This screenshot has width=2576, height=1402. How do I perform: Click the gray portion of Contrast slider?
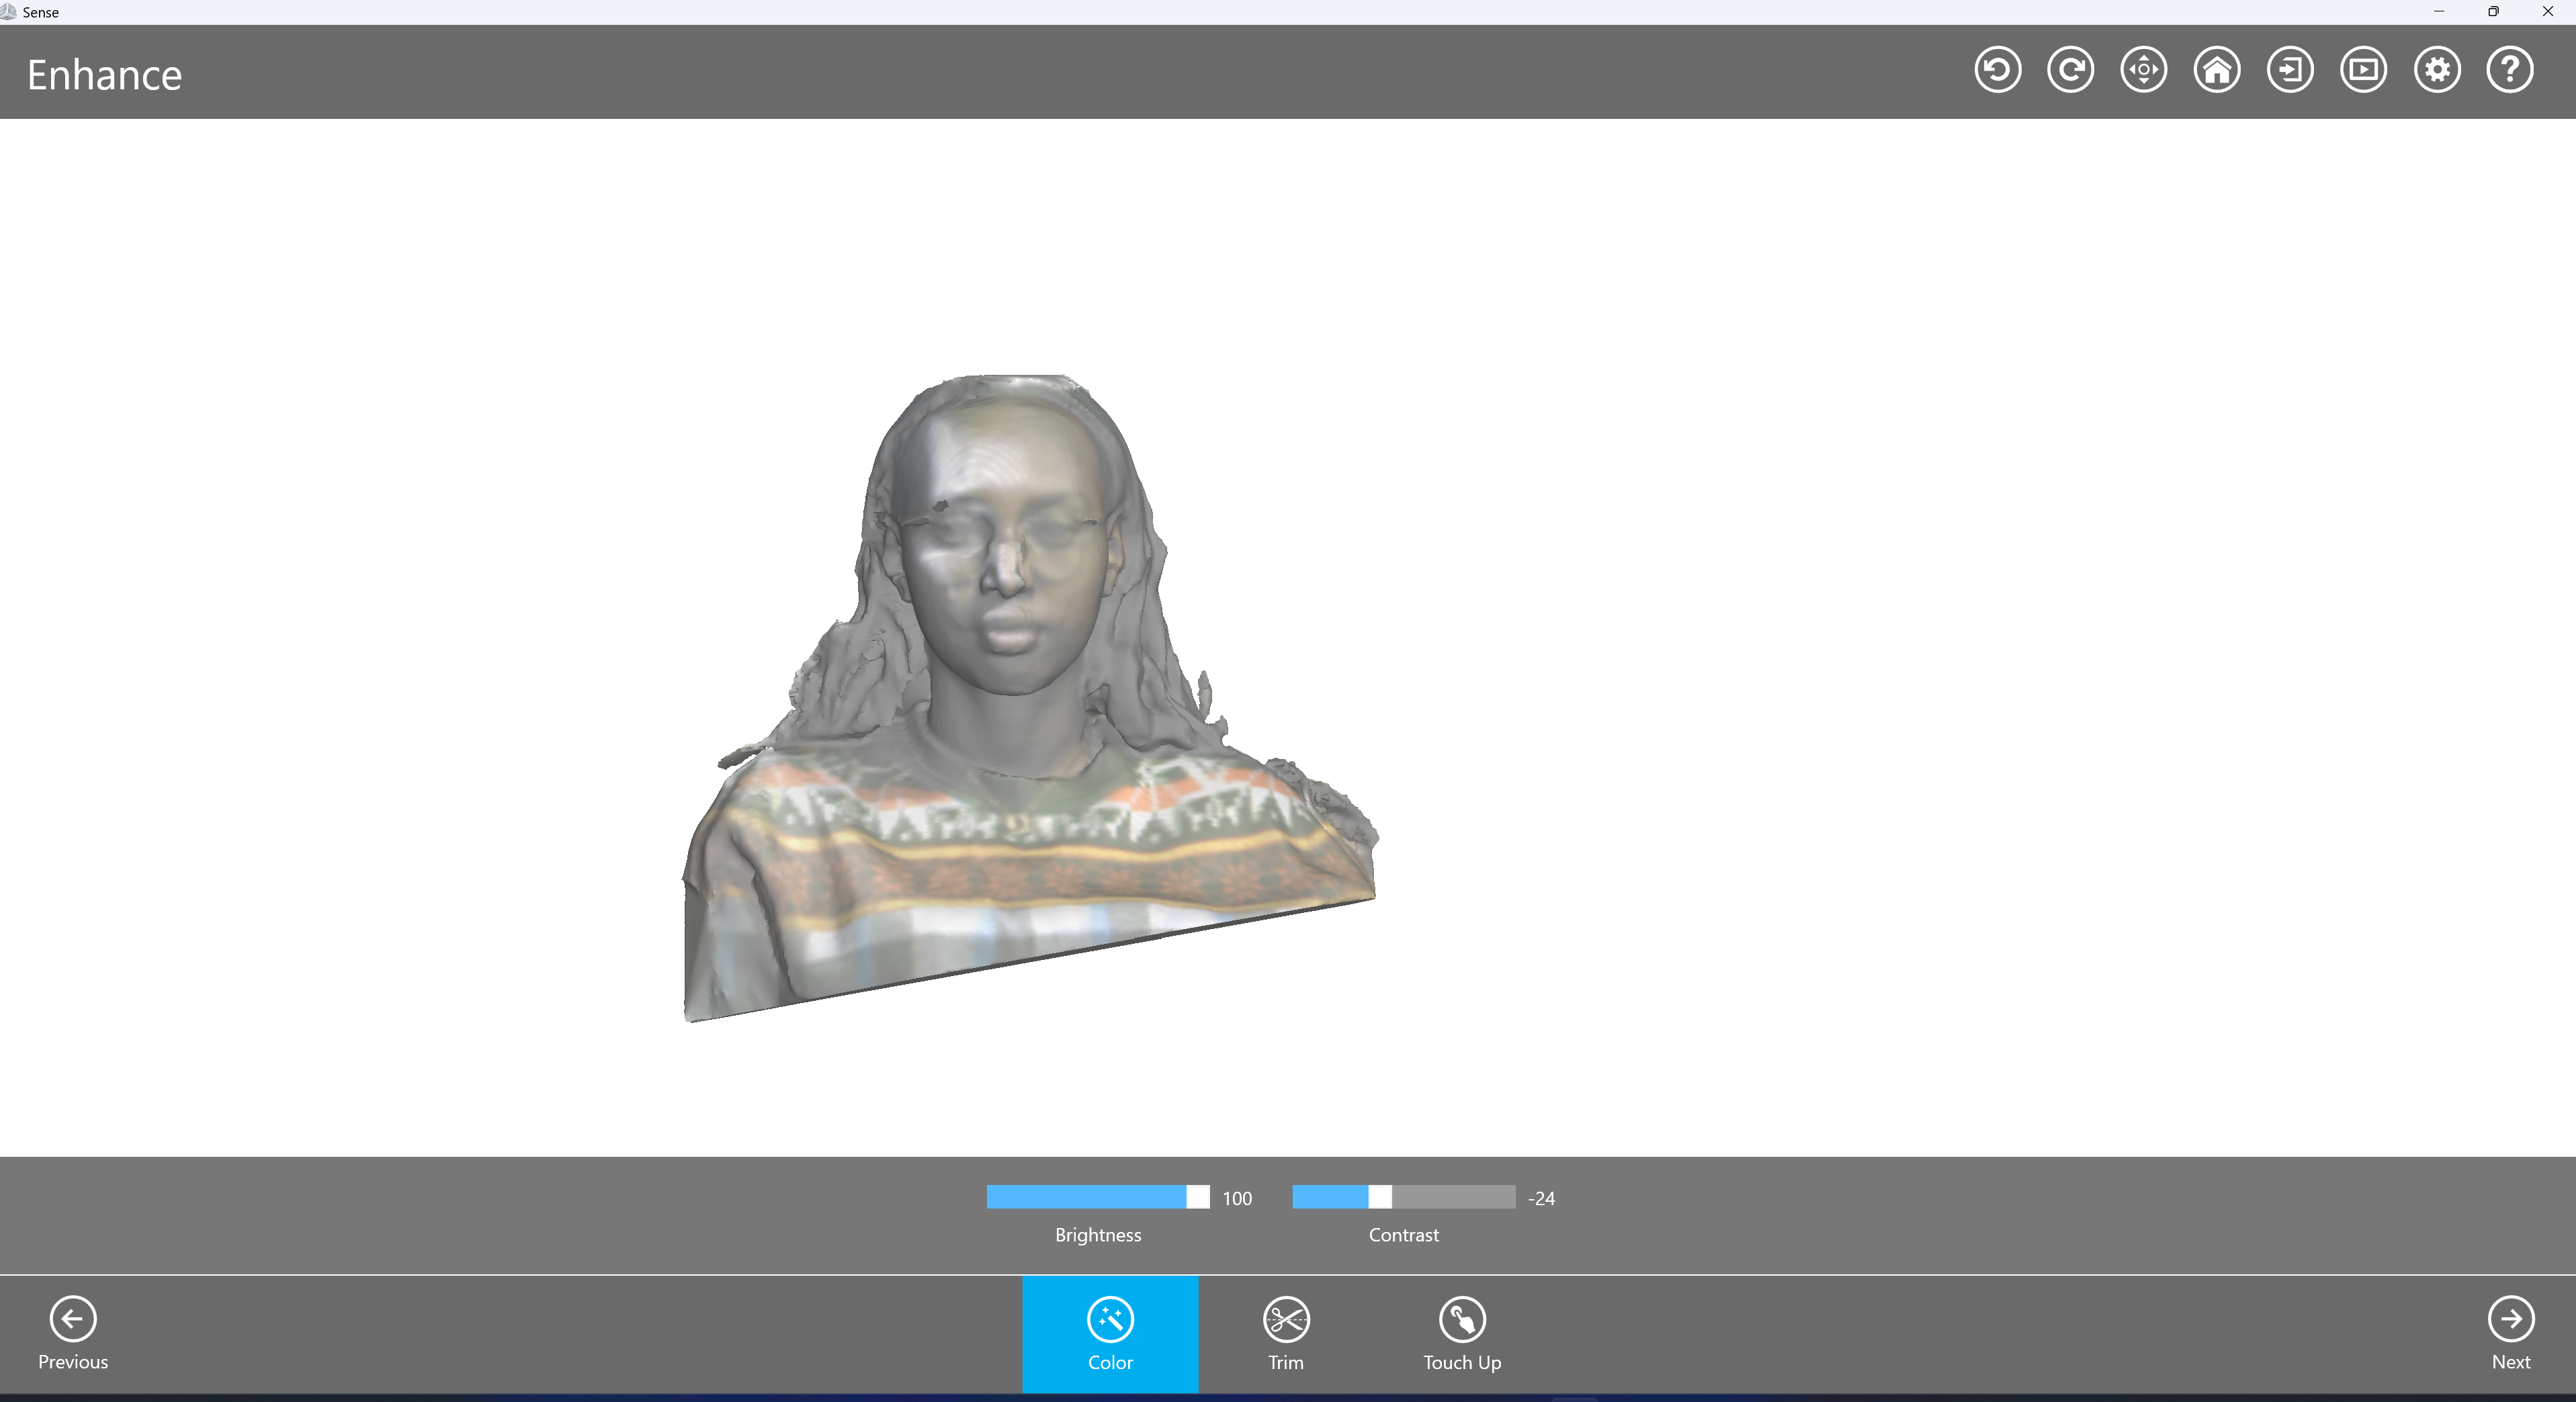[1455, 1197]
